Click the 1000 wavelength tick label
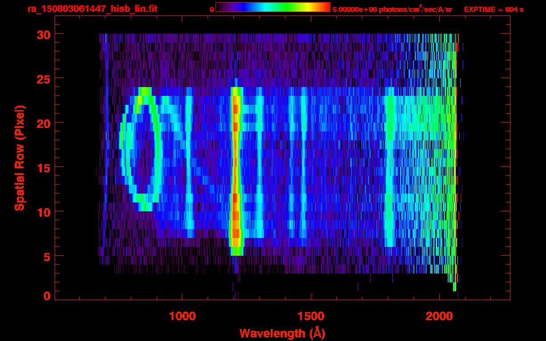546x341 pixels. point(182,316)
